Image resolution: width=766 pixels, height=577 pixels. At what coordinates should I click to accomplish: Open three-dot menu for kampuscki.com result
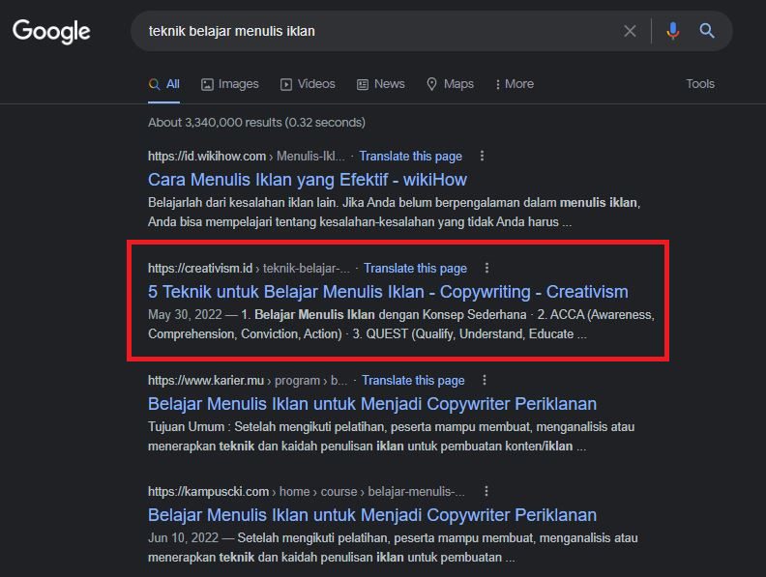pyautogui.click(x=486, y=491)
